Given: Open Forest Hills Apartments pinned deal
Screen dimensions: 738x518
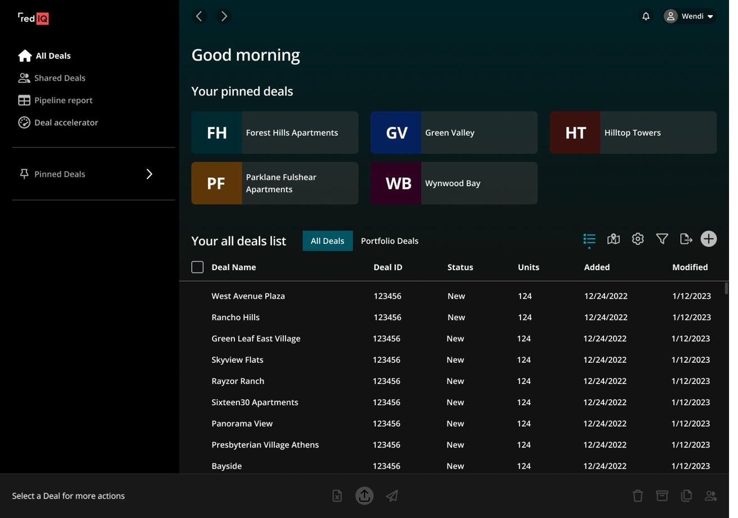Looking at the screenshot, I should click(275, 132).
